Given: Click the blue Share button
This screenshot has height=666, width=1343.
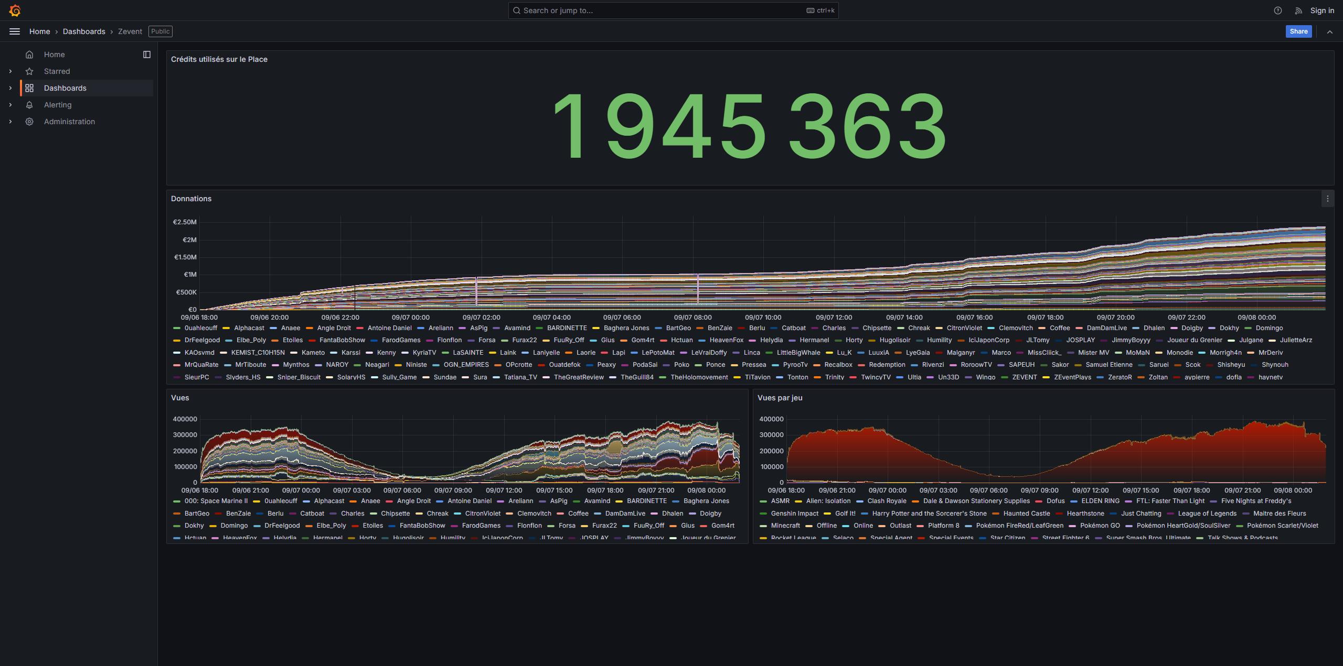Looking at the screenshot, I should (1298, 31).
